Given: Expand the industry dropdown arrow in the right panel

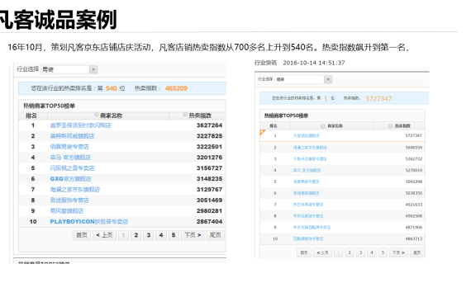Looking at the screenshot, I should tap(328, 79).
